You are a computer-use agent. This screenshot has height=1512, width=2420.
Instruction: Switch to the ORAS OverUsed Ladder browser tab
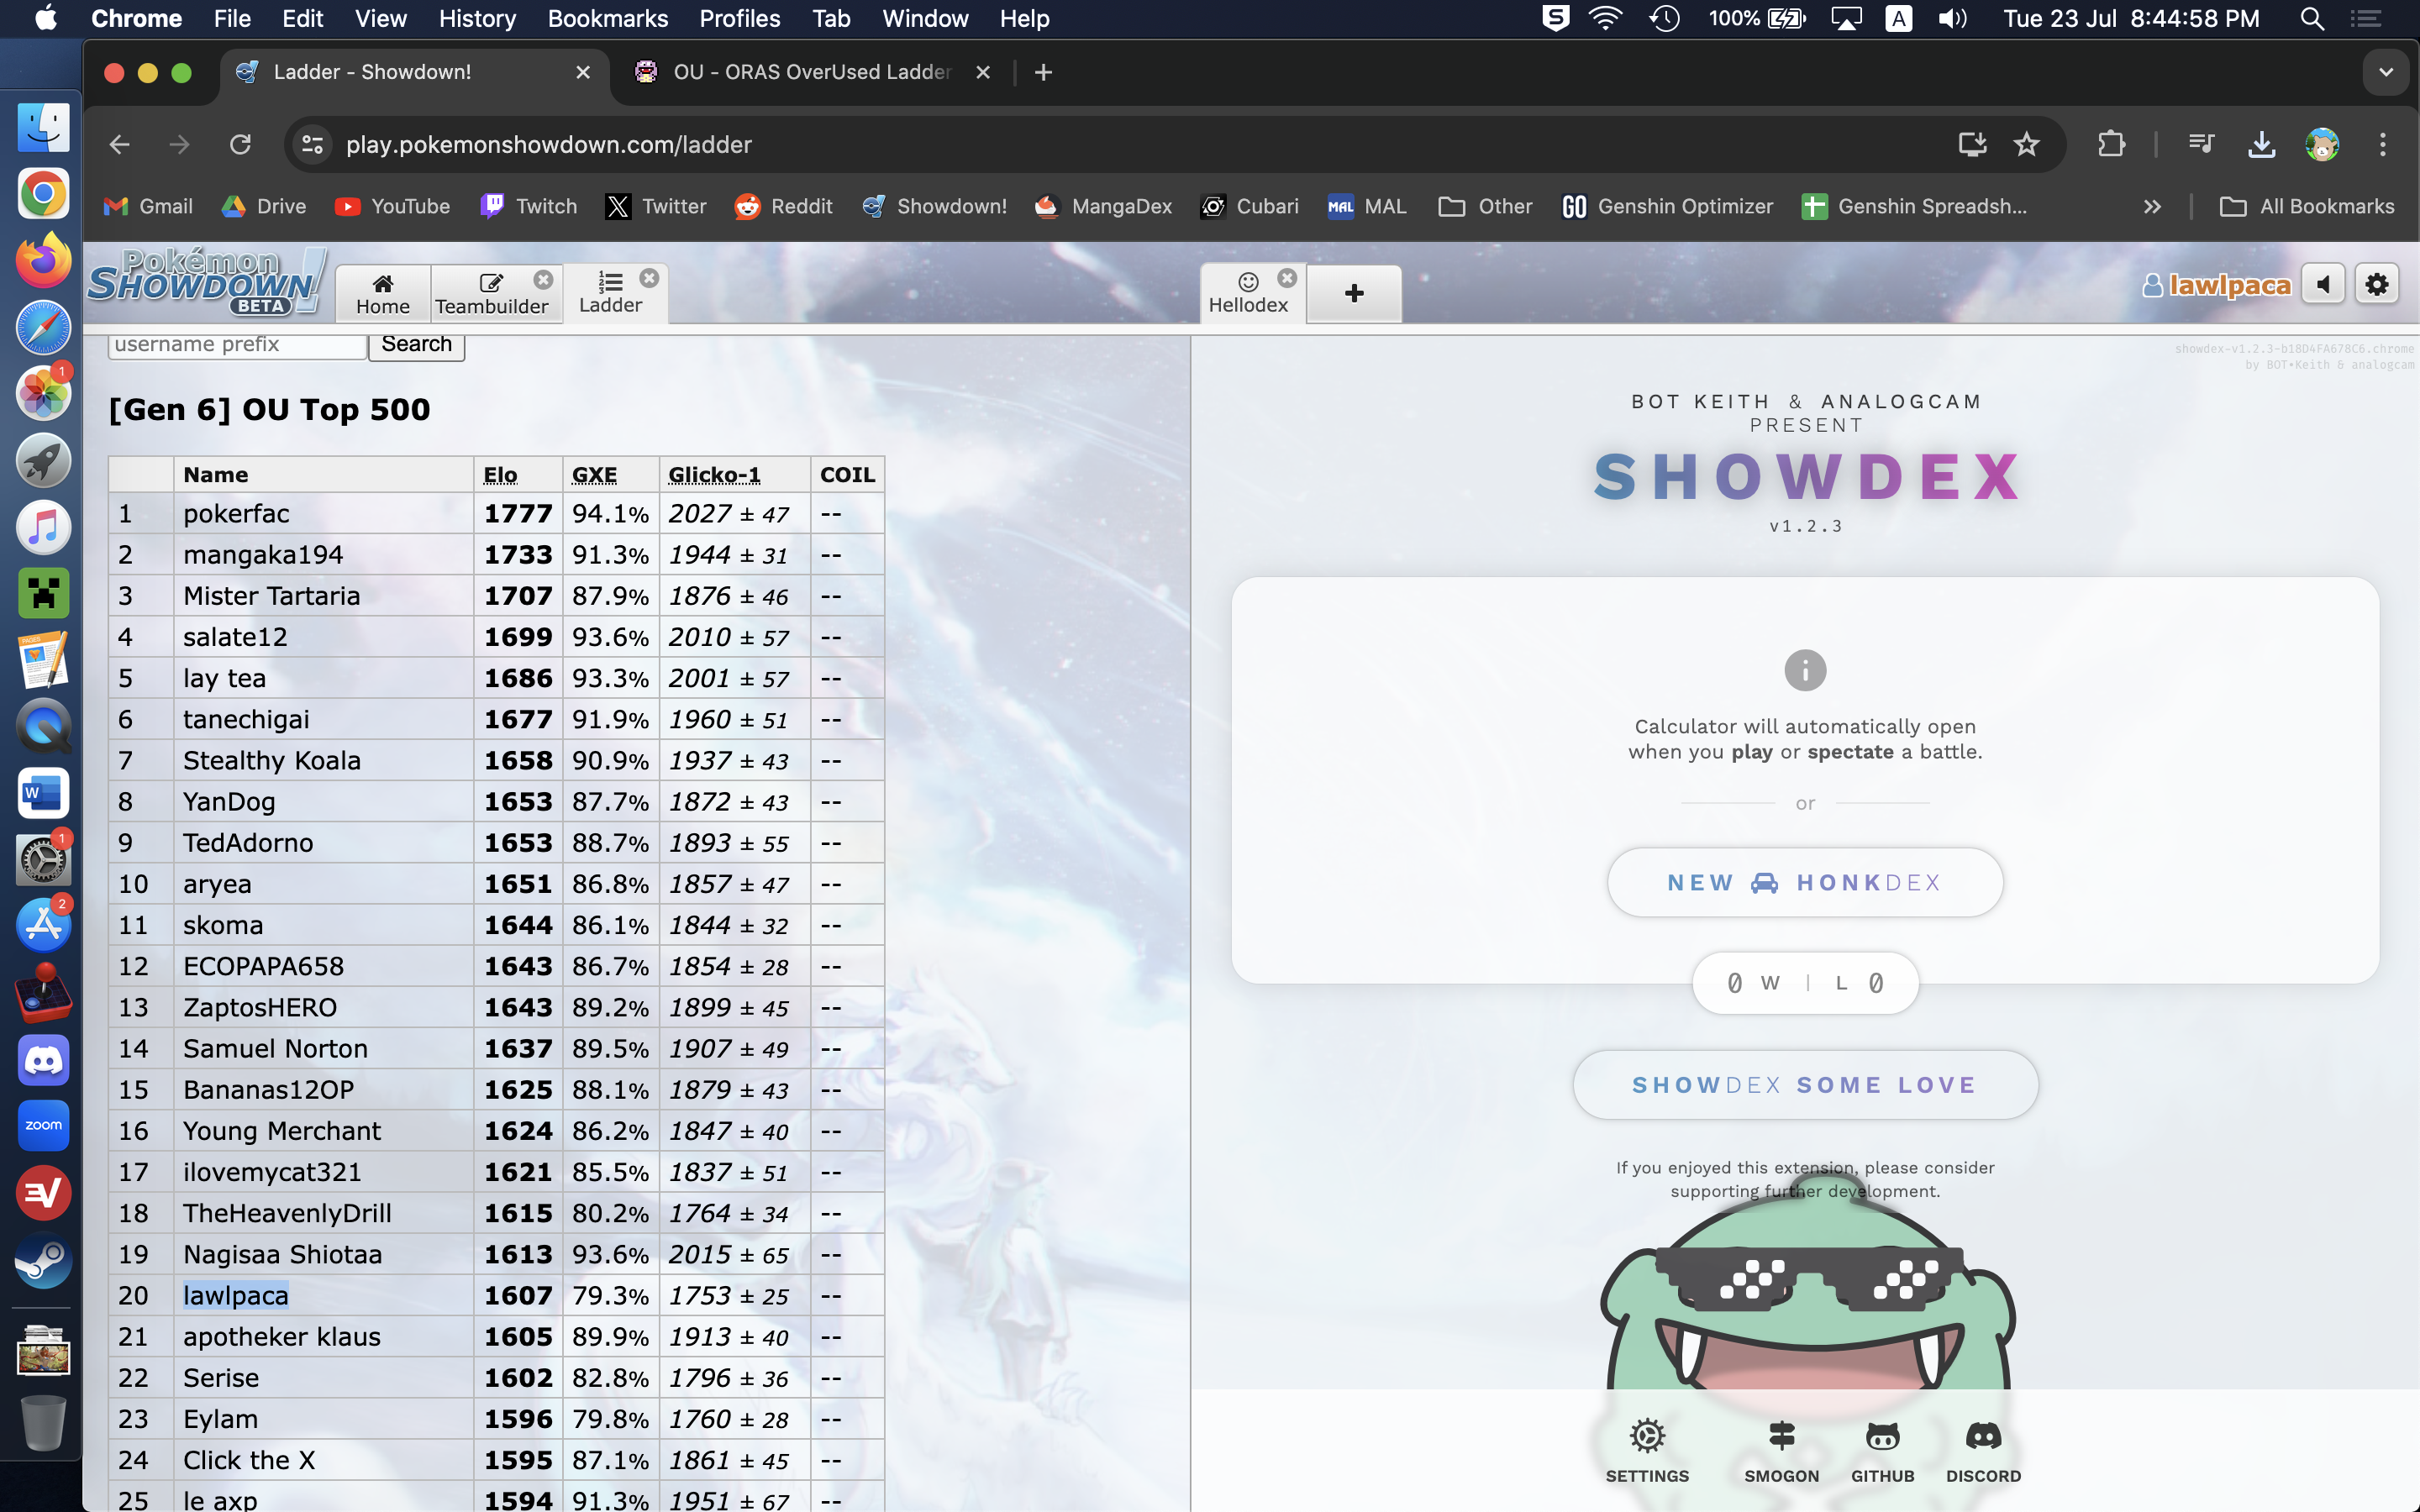810,72
